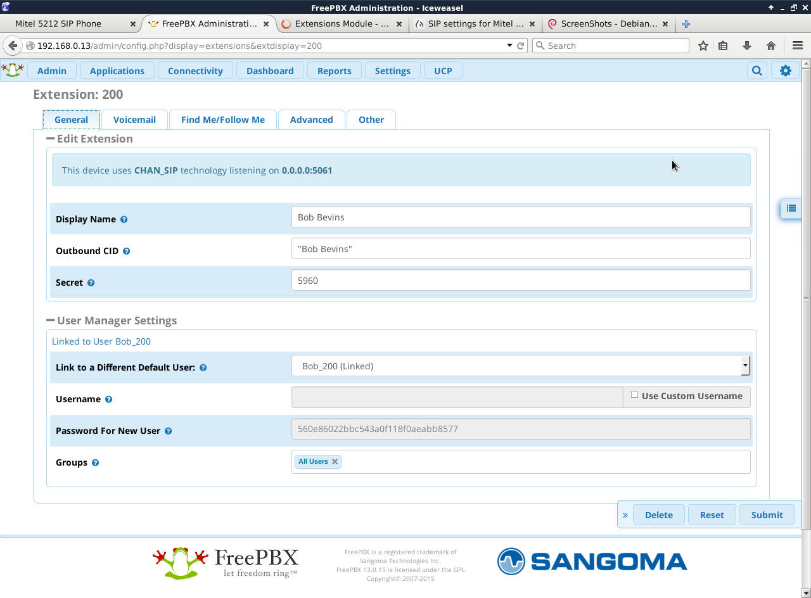
Task: Switch to the Voicemail tab
Action: [x=134, y=120]
